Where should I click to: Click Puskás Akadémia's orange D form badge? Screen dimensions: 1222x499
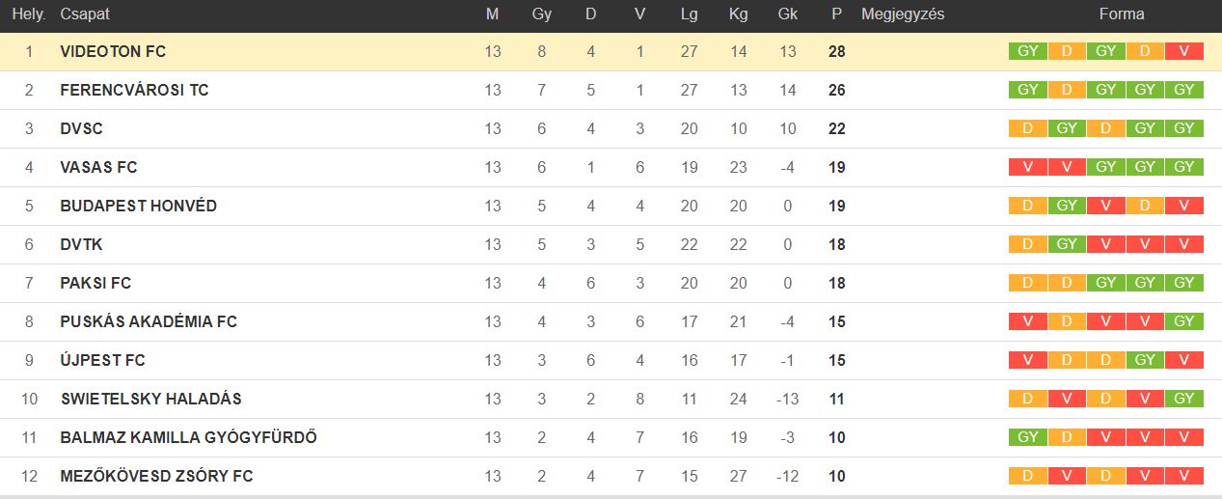tap(1067, 321)
